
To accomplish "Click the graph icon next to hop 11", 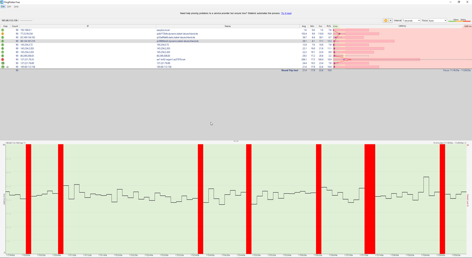I will (8, 67).
